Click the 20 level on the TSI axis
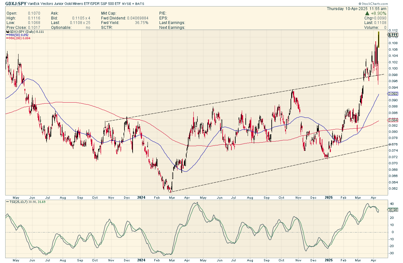Viewport: 403px width, 263px height. pyautogui.click(x=392, y=218)
